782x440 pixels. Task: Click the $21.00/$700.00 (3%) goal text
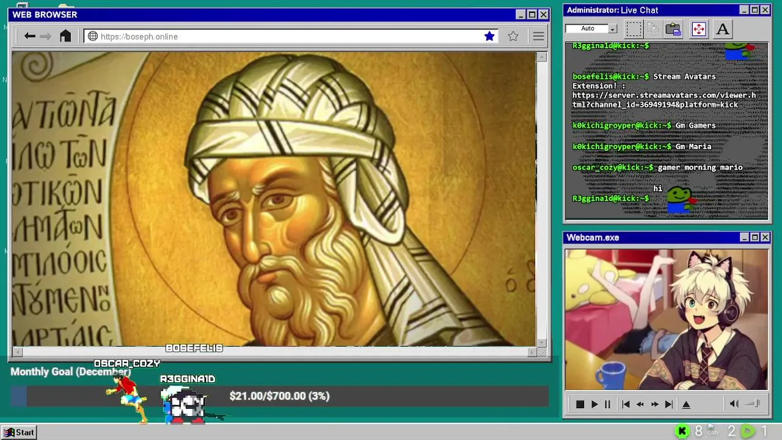[279, 396]
